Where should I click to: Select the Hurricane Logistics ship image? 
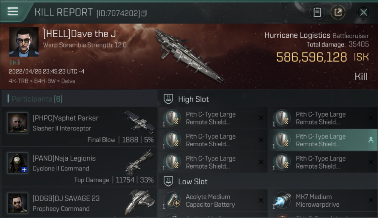click(189, 55)
